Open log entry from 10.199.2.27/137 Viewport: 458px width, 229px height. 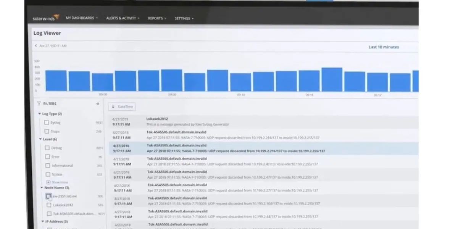[x=263, y=188]
